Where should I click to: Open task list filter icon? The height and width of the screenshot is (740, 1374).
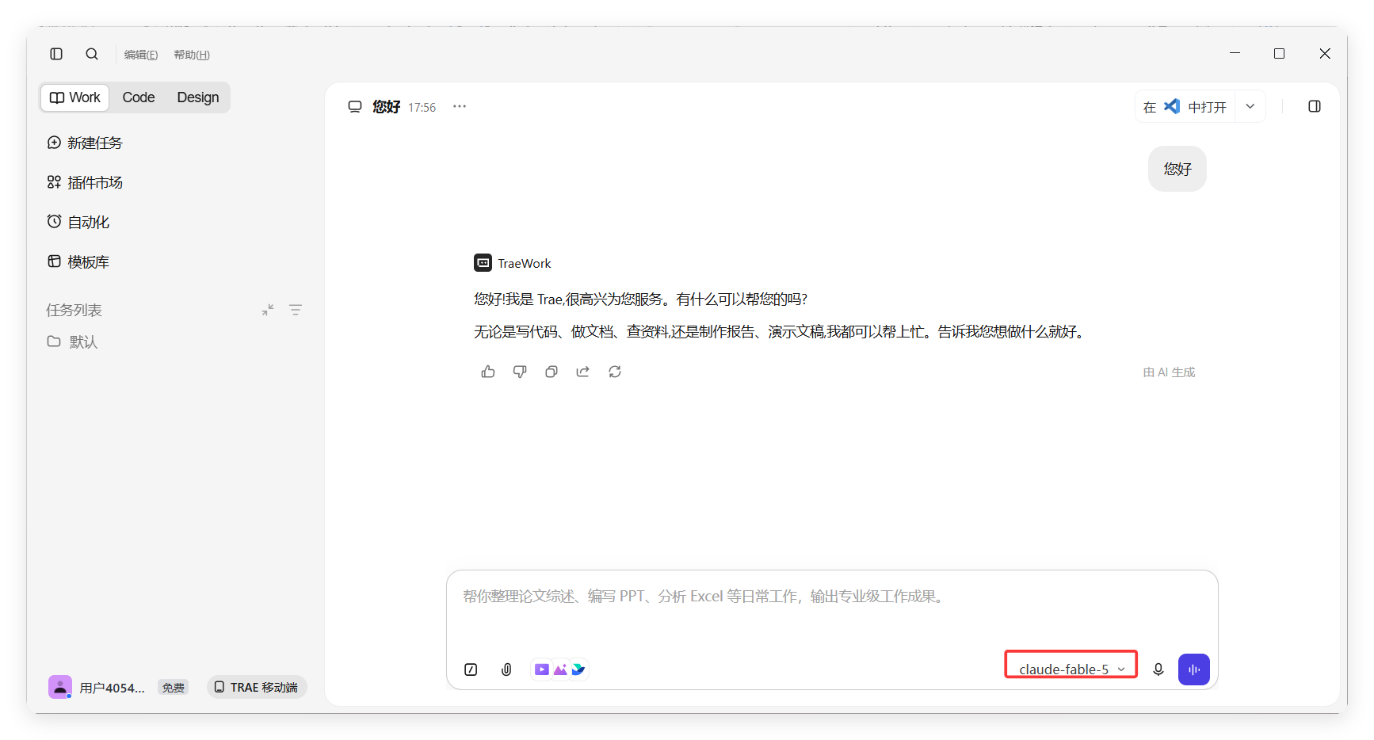pyautogui.click(x=296, y=310)
